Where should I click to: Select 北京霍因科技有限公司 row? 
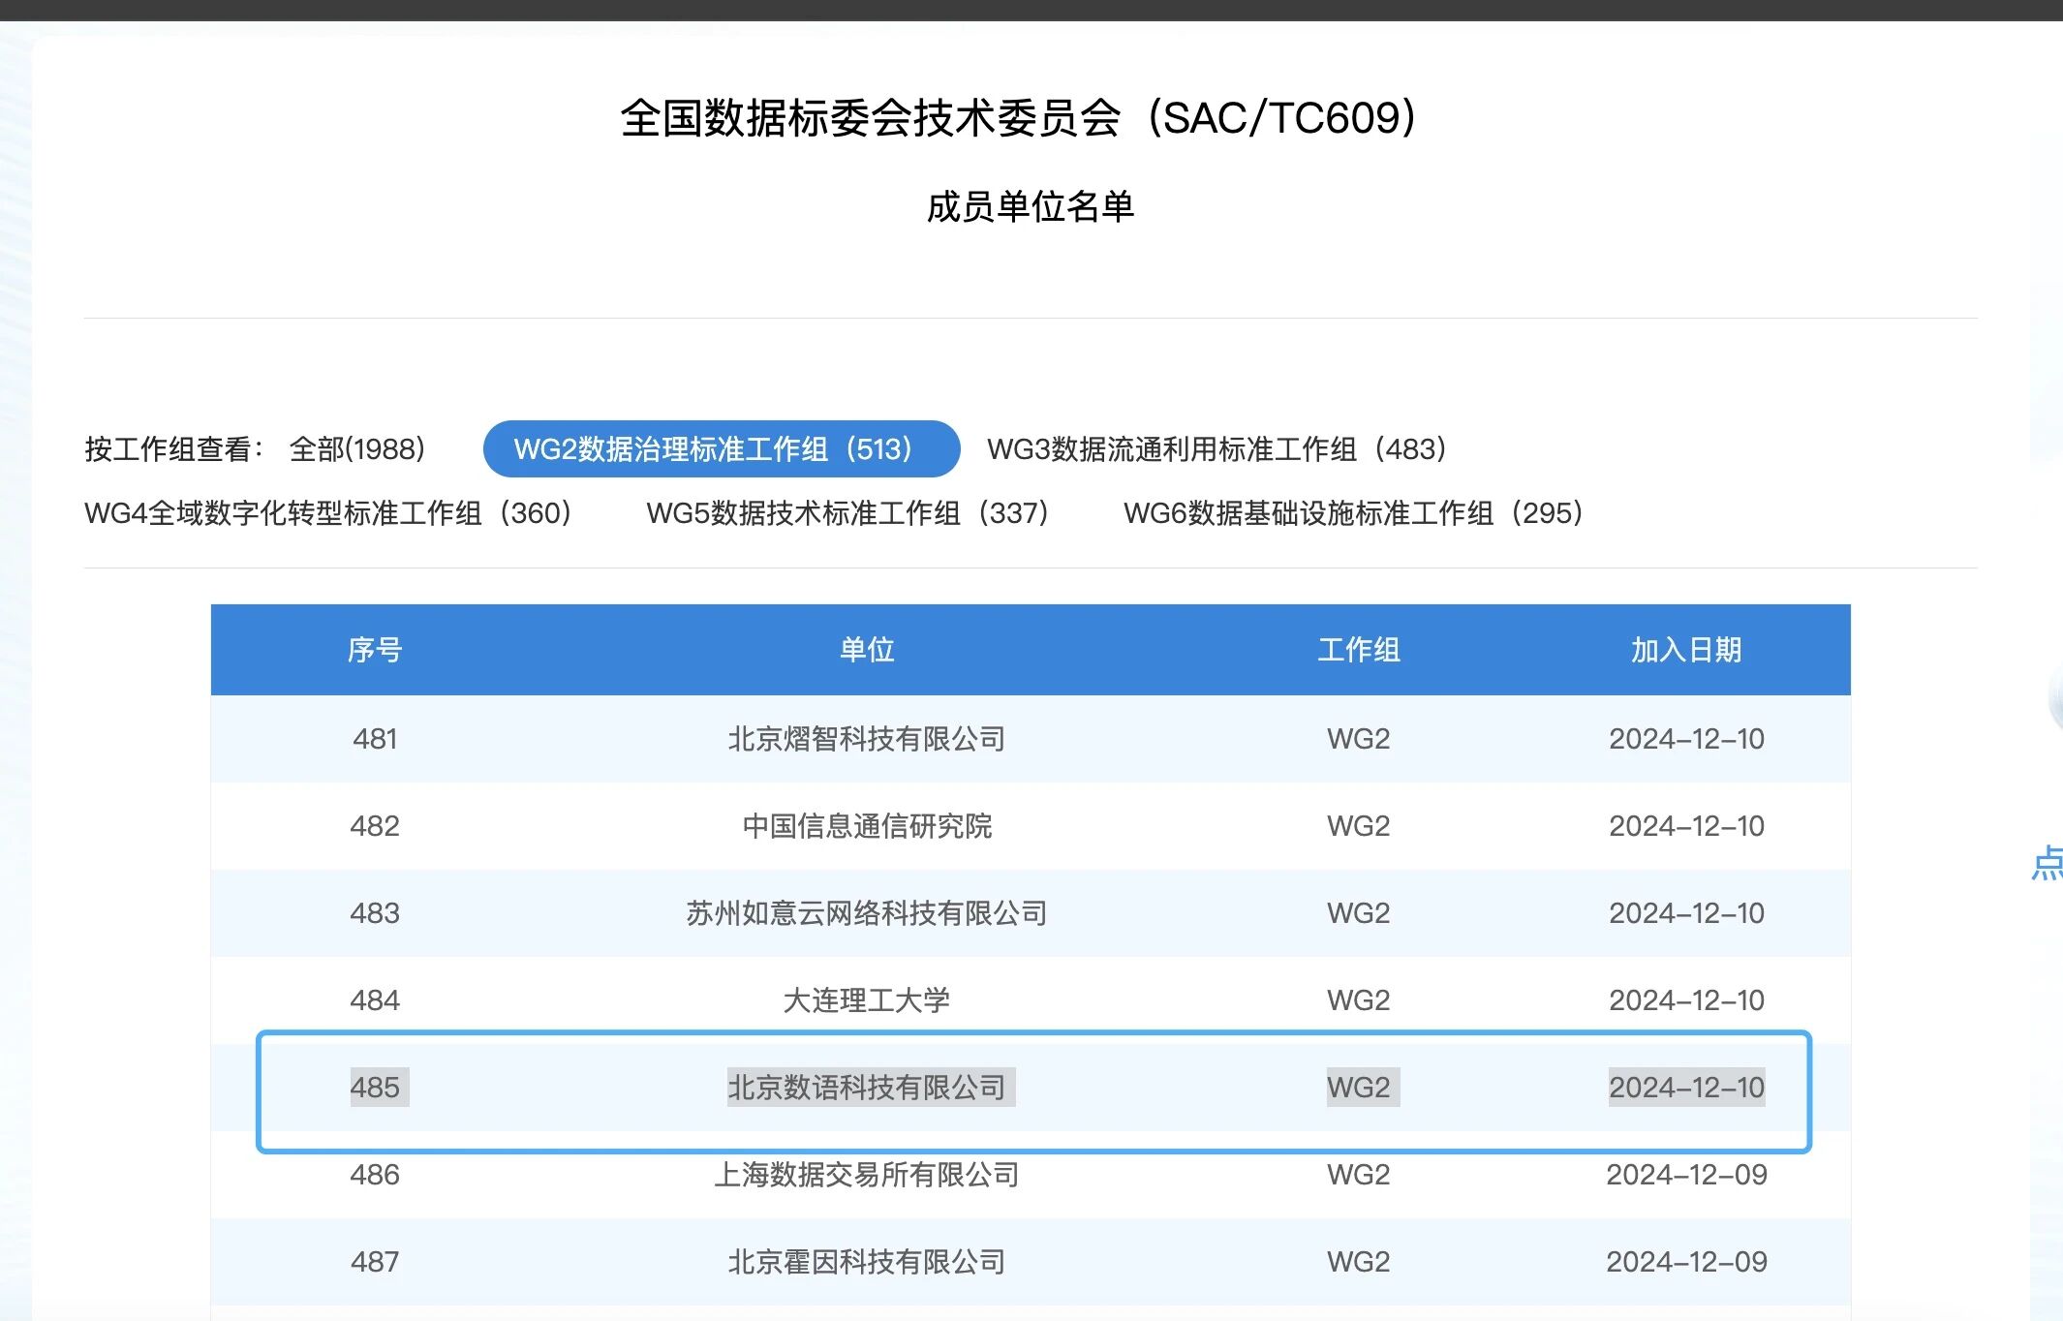click(867, 1262)
